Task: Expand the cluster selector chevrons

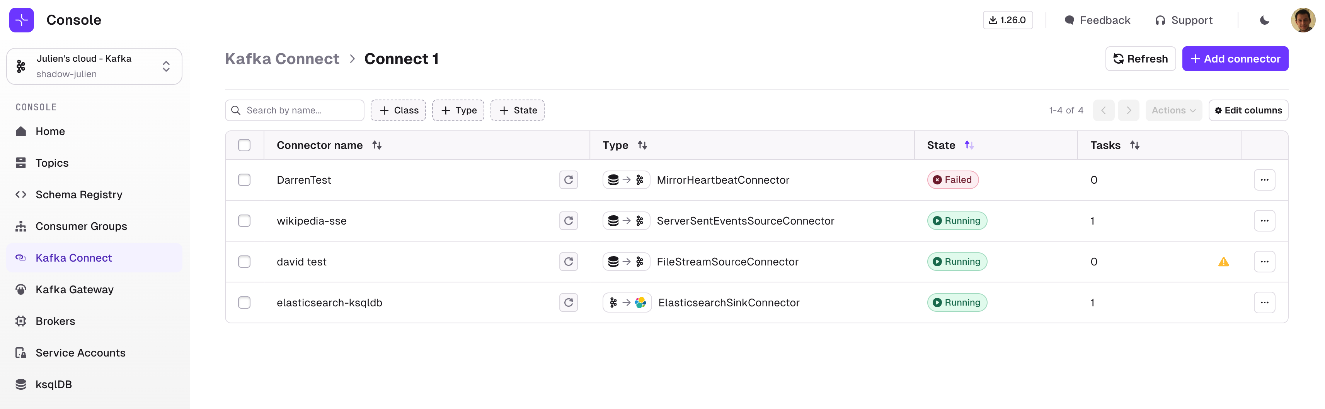Action: [166, 66]
